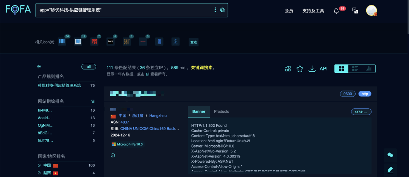The height and width of the screenshot is (177, 409).
Task: Click the 关键词搜索 link
Action: [x=202, y=68]
